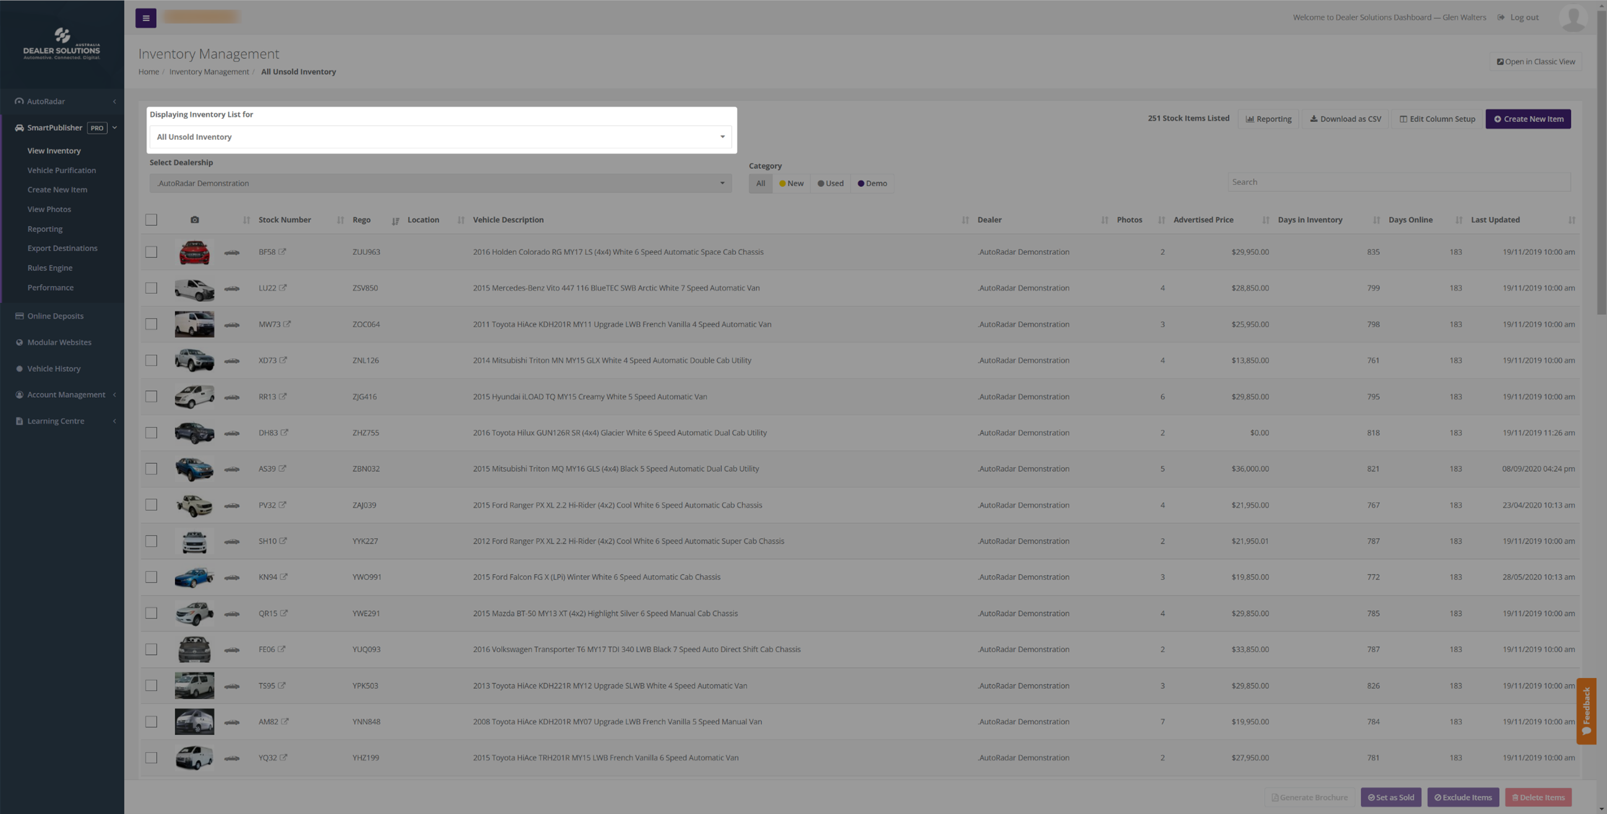The height and width of the screenshot is (814, 1607).
Task: Open Export Destinations in sidebar
Action: click(x=62, y=248)
